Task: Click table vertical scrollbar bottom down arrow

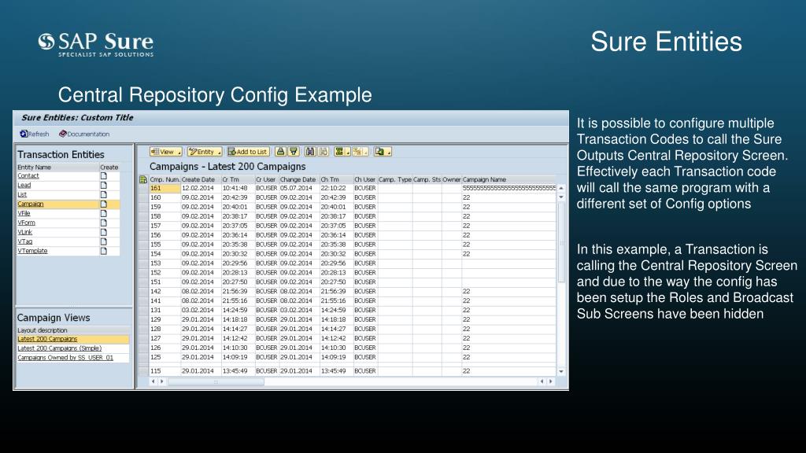Action: tap(561, 371)
